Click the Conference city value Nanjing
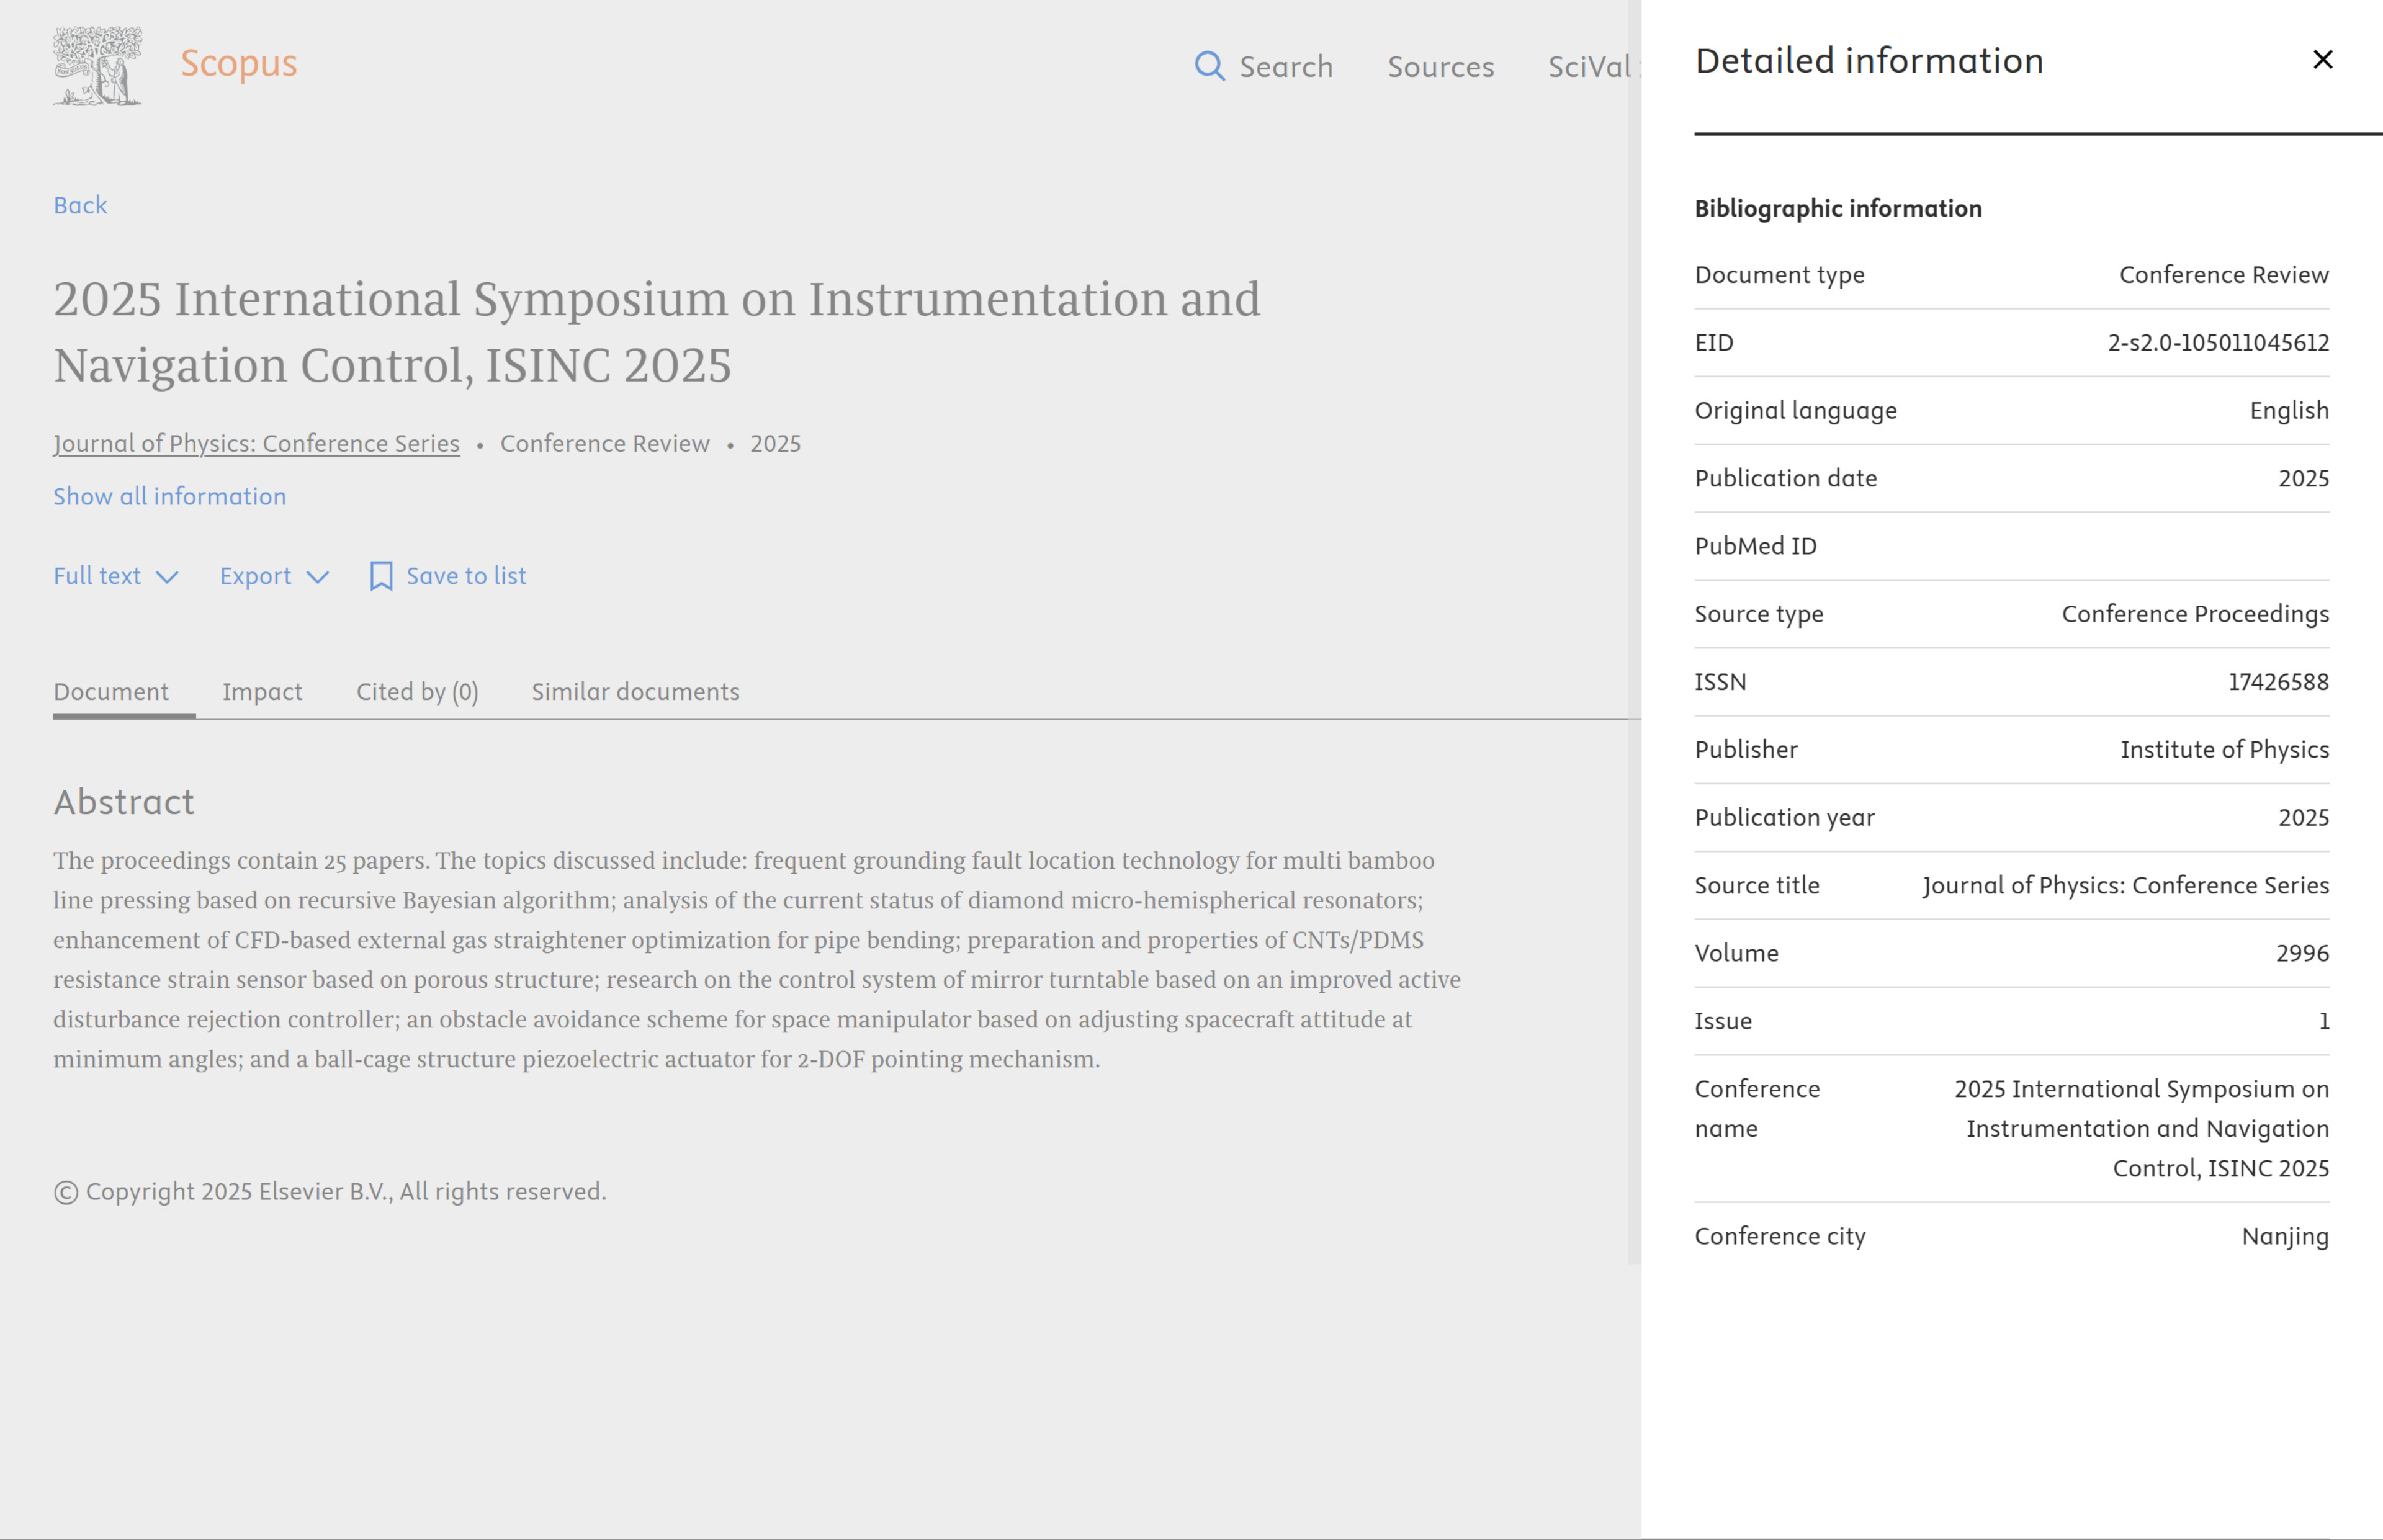2383x1540 pixels. point(2285,1236)
